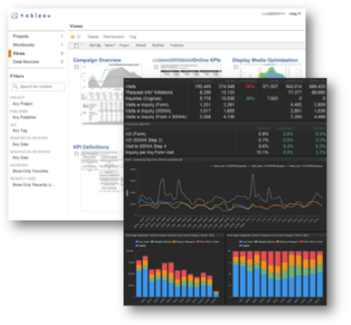
Task: Open the Help dropdown menu
Action: pos(295,14)
